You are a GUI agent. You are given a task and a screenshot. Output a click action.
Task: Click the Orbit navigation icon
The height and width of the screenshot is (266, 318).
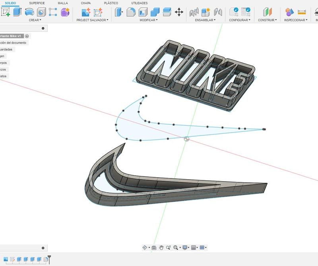145,248
